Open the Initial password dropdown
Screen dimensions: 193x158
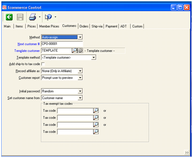click(x=80, y=91)
